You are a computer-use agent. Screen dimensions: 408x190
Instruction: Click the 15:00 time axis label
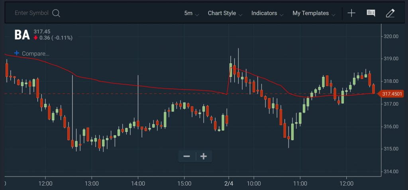[184, 184]
